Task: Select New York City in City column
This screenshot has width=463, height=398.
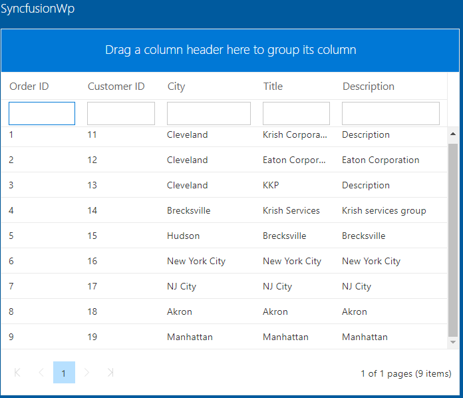Action: pyautogui.click(x=196, y=261)
